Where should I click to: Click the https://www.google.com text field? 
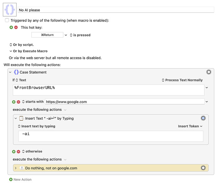(x=125, y=102)
